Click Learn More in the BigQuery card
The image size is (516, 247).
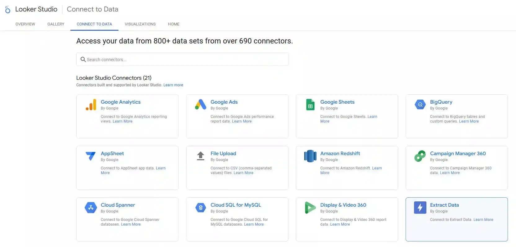tap(469, 121)
